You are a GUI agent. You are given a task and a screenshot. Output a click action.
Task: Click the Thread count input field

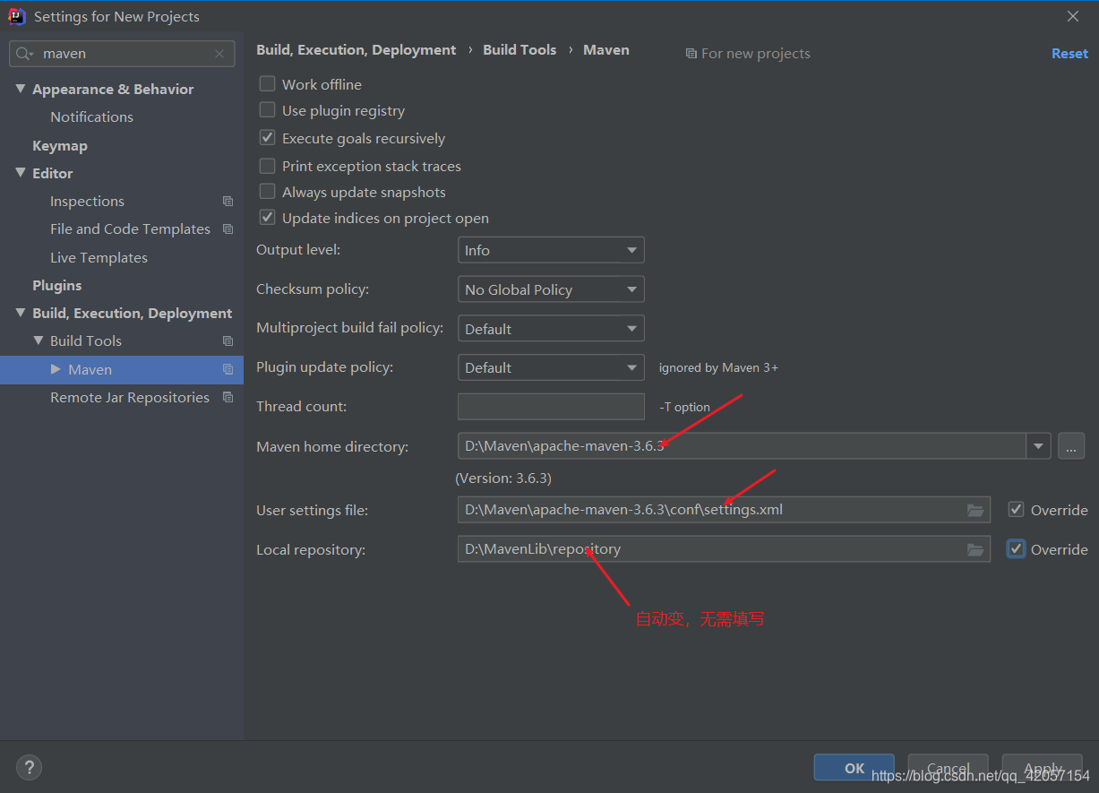point(551,407)
